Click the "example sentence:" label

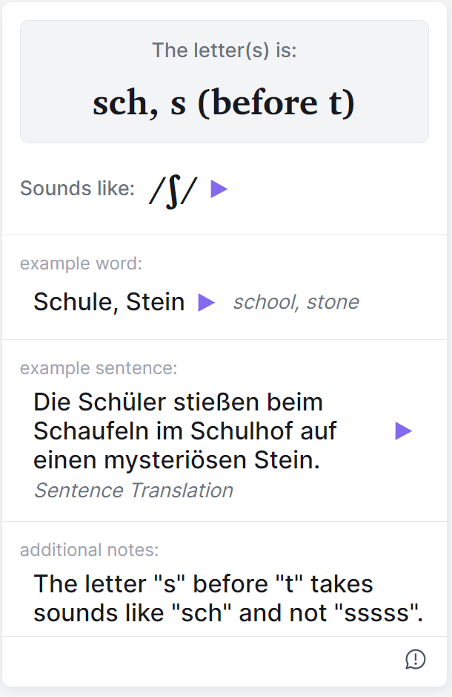point(99,368)
